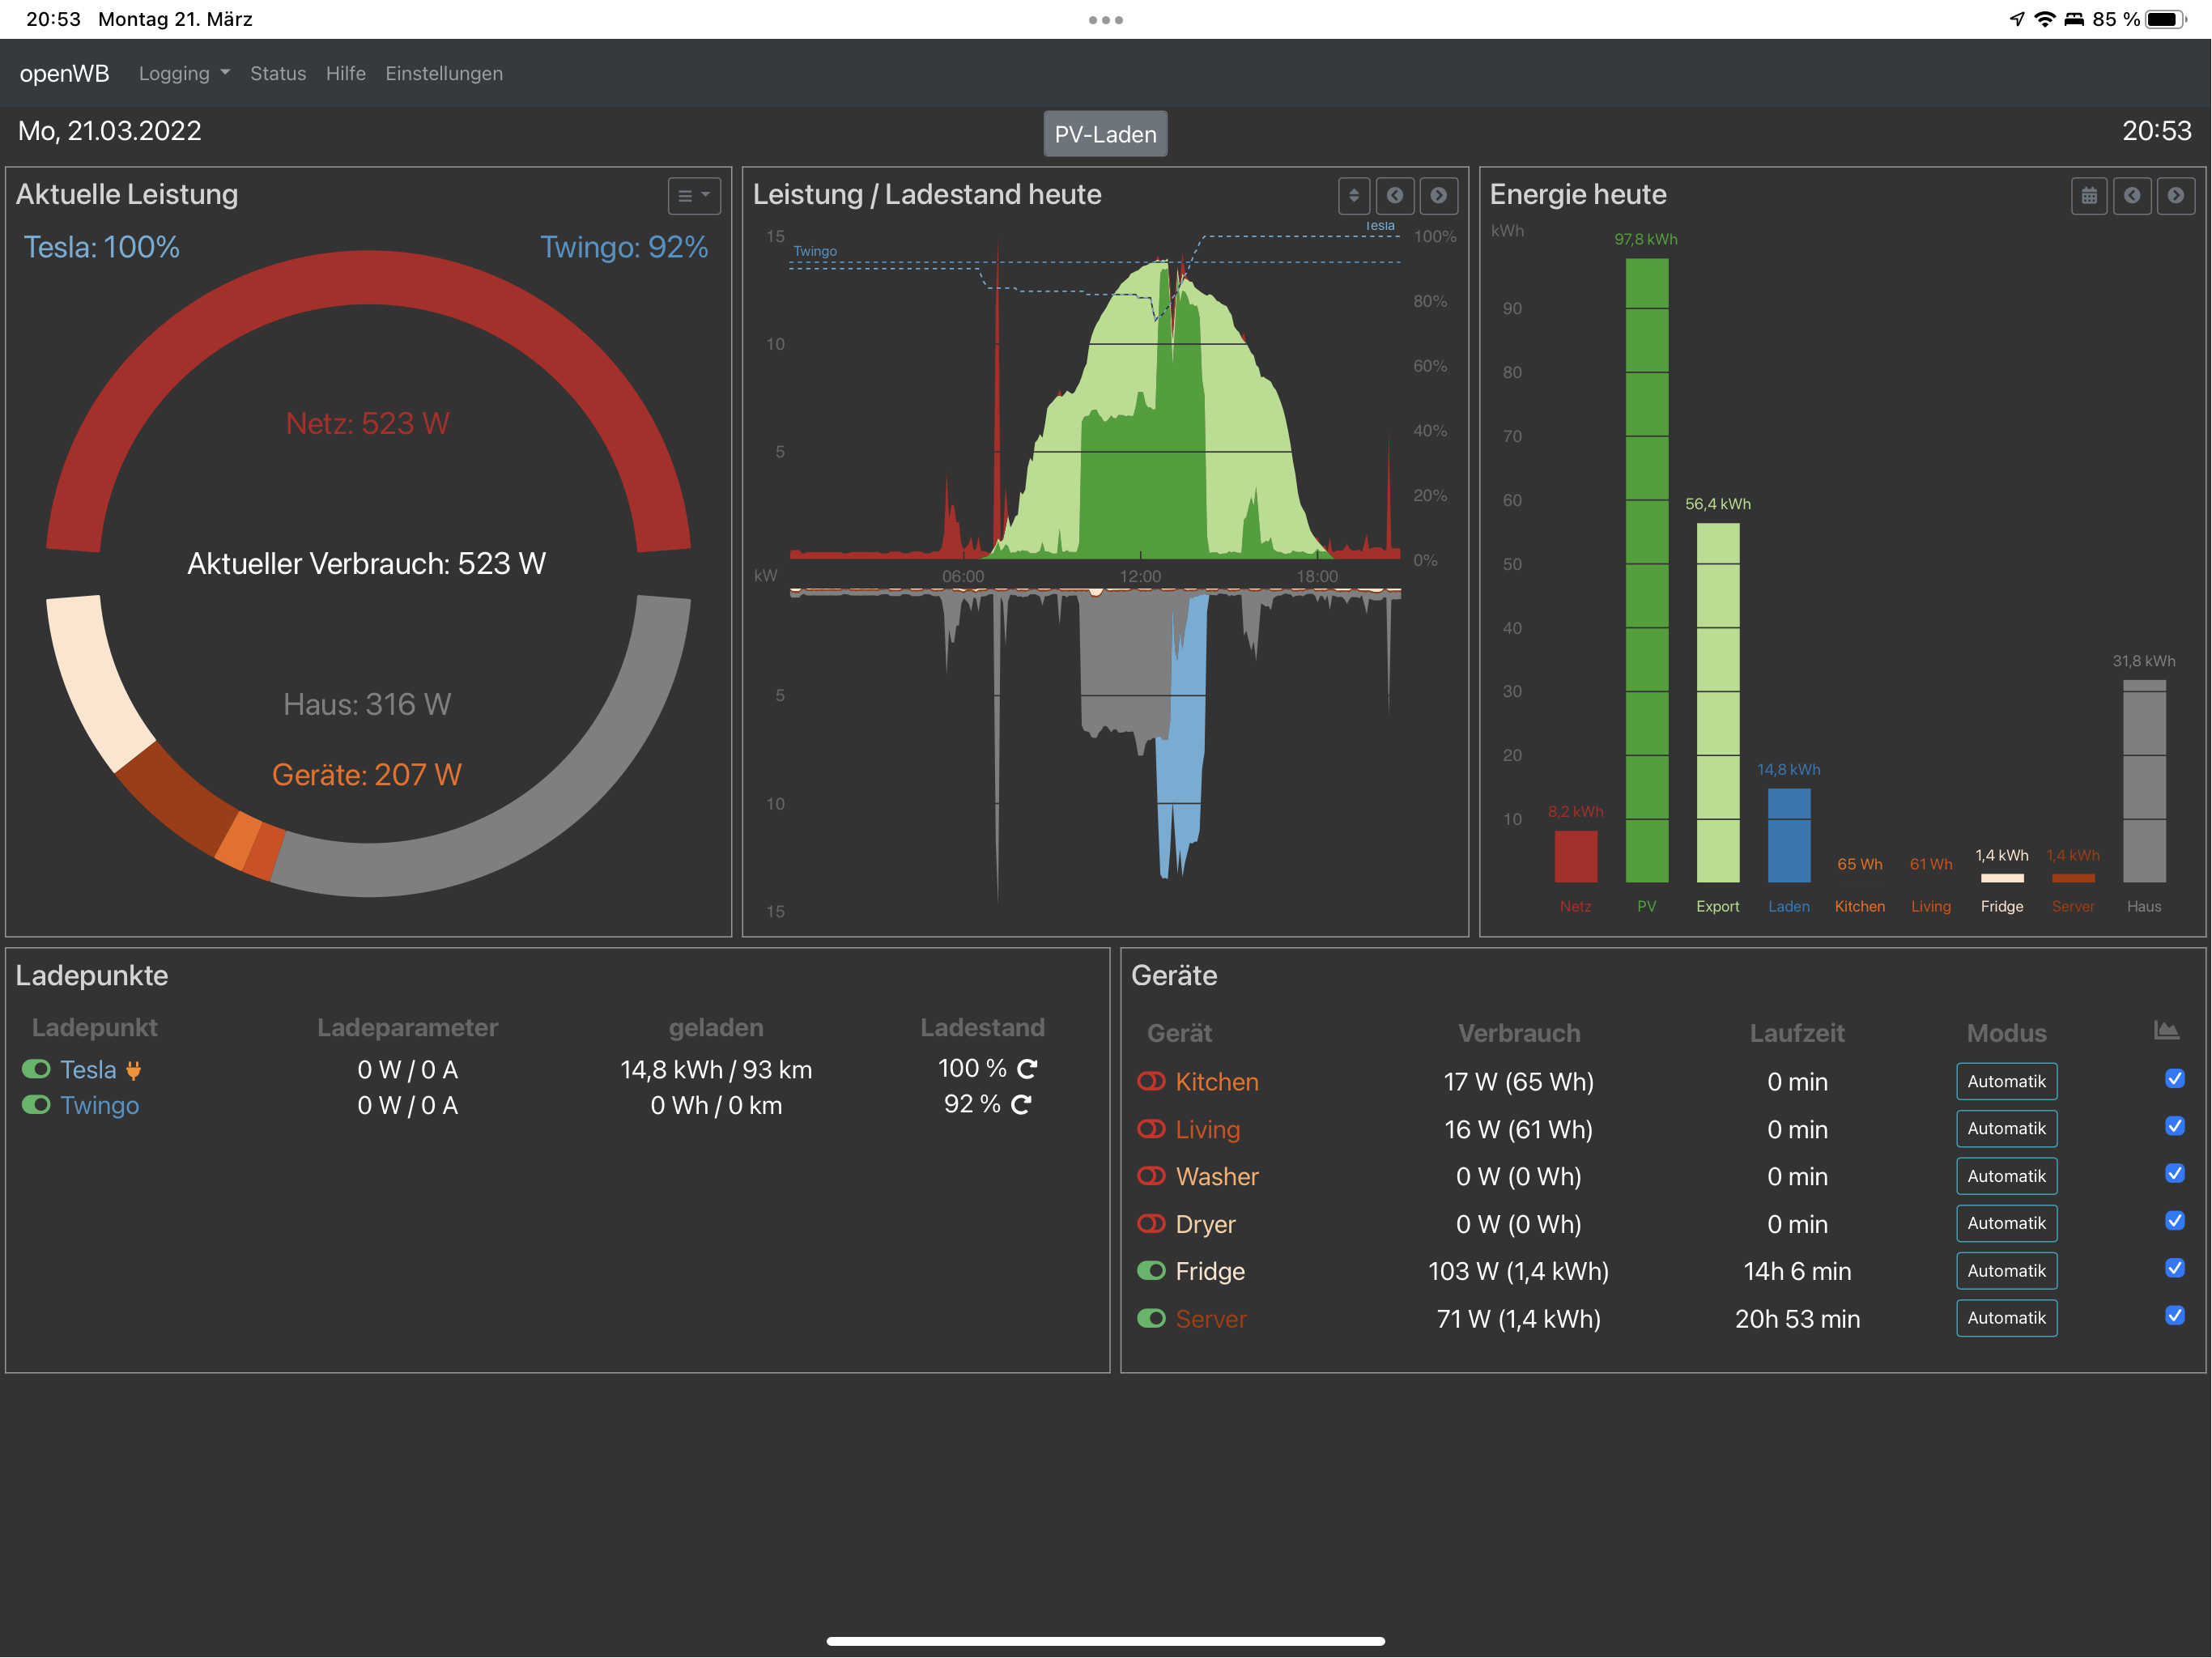Refresh Twingo state of charge

click(1021, 1104)
